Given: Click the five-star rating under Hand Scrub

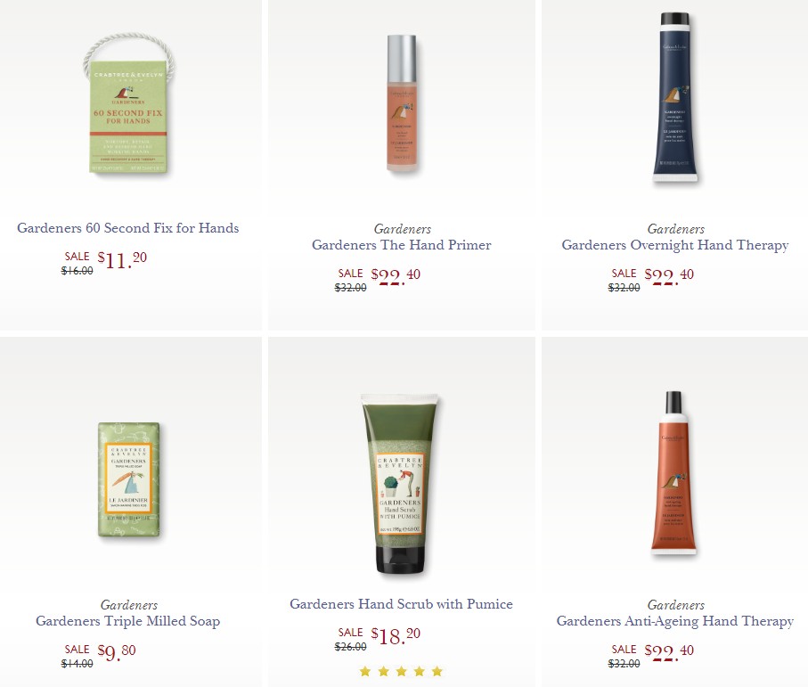Looking at the screenshot, I should (x=402, y=671).
